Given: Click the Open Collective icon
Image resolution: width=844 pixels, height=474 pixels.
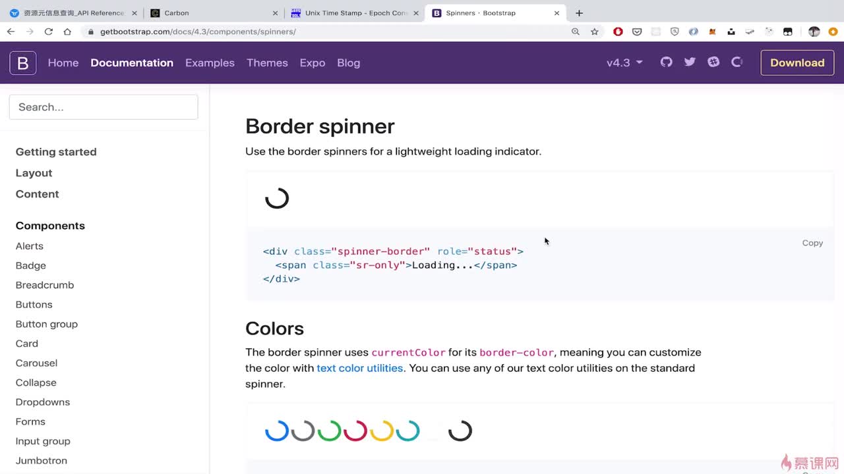Looking at the screenshot, I should point(737,62).
